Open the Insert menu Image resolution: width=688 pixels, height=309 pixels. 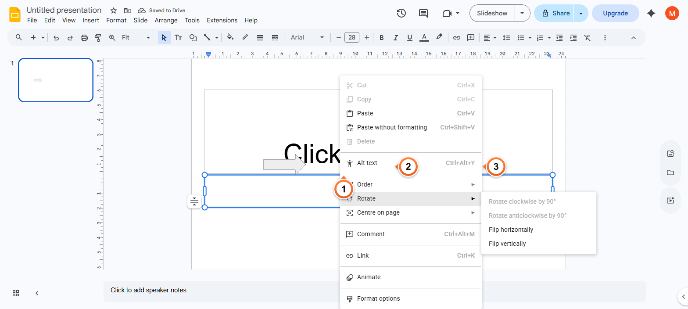click(x=91, y=20)
